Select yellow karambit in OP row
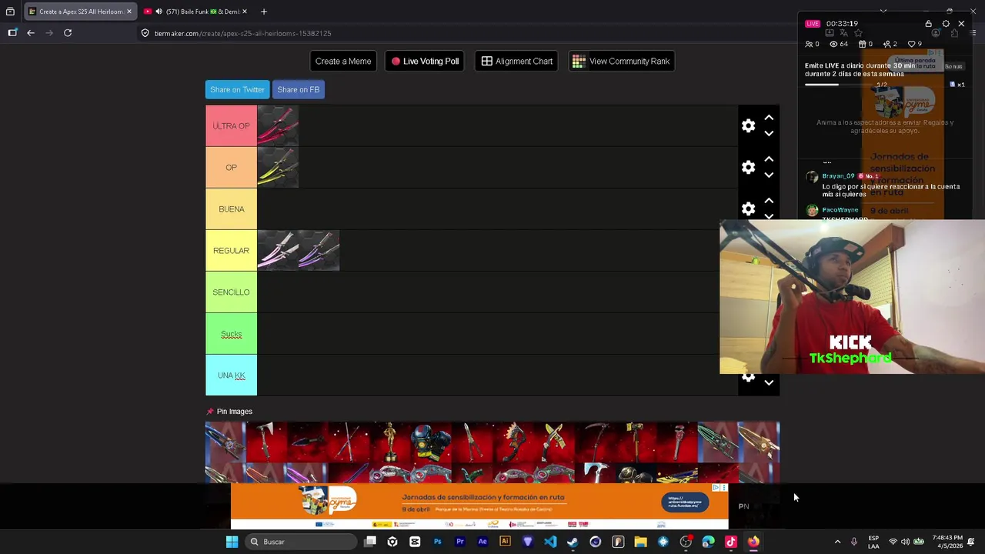The height and width of the screenshot is (554, 985). point(278,168)
